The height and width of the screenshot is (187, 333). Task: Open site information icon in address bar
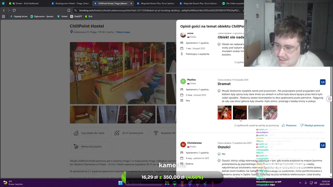tap(75, 10)
